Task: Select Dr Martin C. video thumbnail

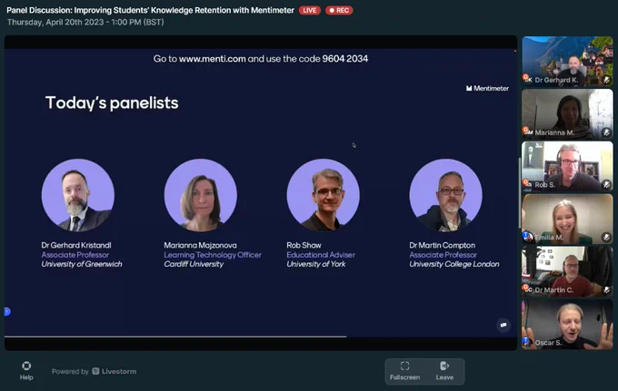Action: point(567,271)
